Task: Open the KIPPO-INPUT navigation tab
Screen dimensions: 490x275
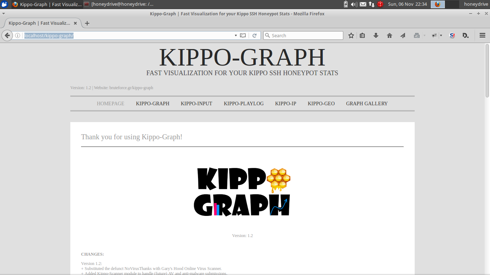Action: [x=196, y=103]
